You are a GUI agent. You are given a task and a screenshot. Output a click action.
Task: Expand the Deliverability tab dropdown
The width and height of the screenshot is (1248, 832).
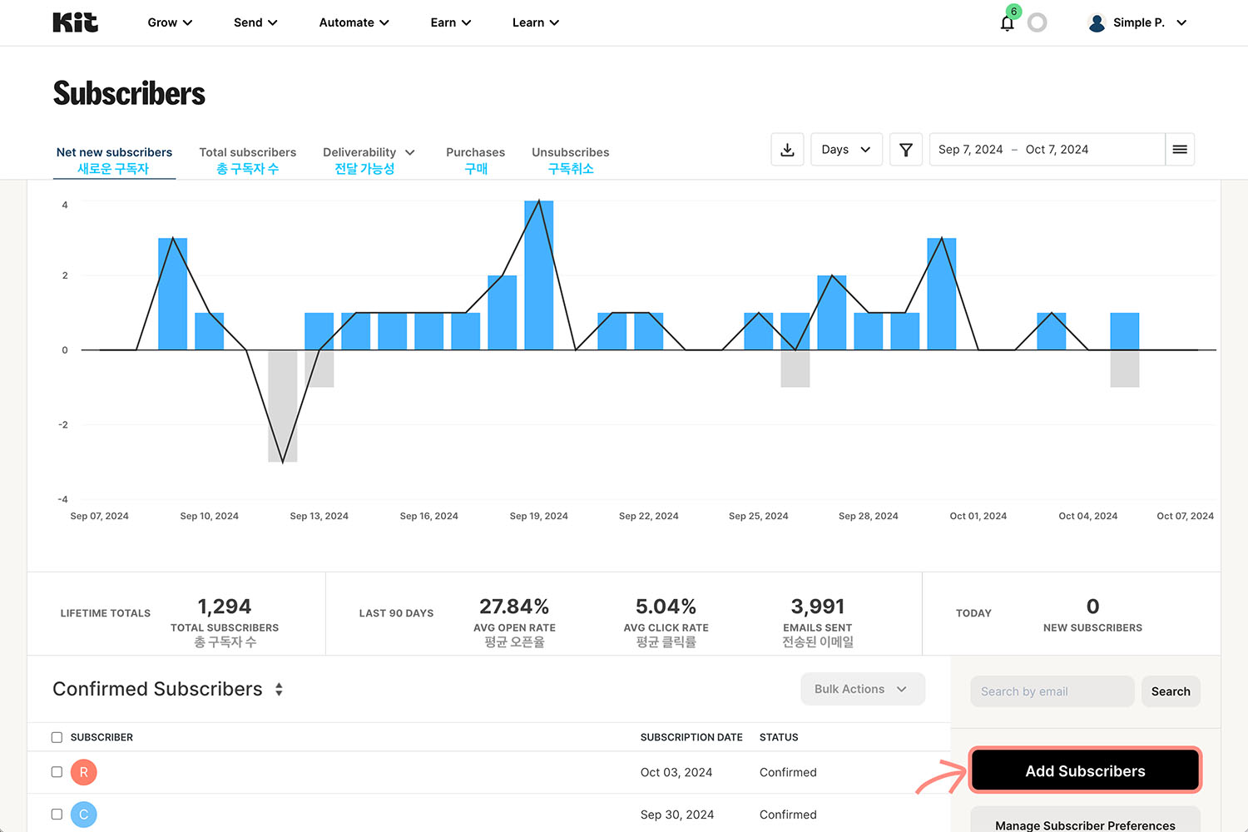coord(409,152)
